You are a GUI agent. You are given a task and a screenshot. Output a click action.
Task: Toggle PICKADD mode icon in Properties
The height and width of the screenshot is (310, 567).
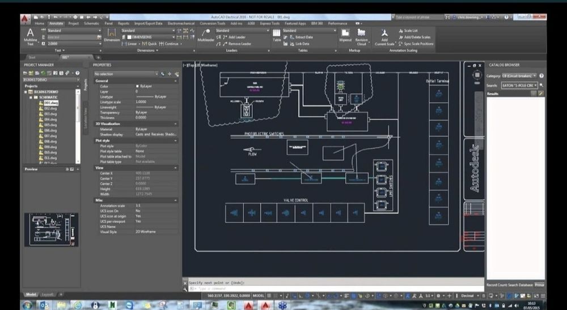click(163, 74)
